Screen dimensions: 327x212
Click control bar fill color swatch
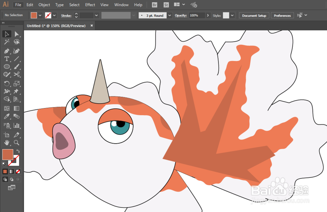(x=34, y=15)
